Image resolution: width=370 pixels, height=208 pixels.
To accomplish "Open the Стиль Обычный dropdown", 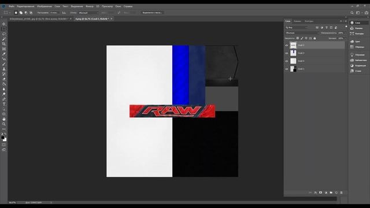I will [x=88, y=13].
